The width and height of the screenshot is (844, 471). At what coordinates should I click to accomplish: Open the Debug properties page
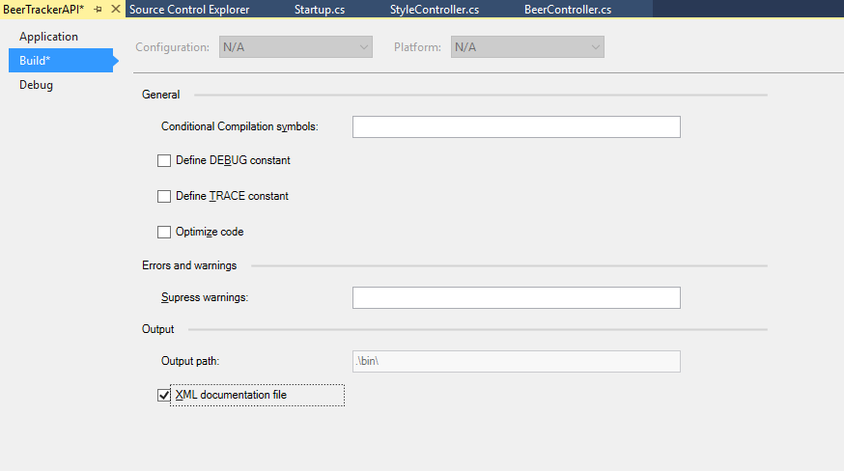[x=36, y=85]
